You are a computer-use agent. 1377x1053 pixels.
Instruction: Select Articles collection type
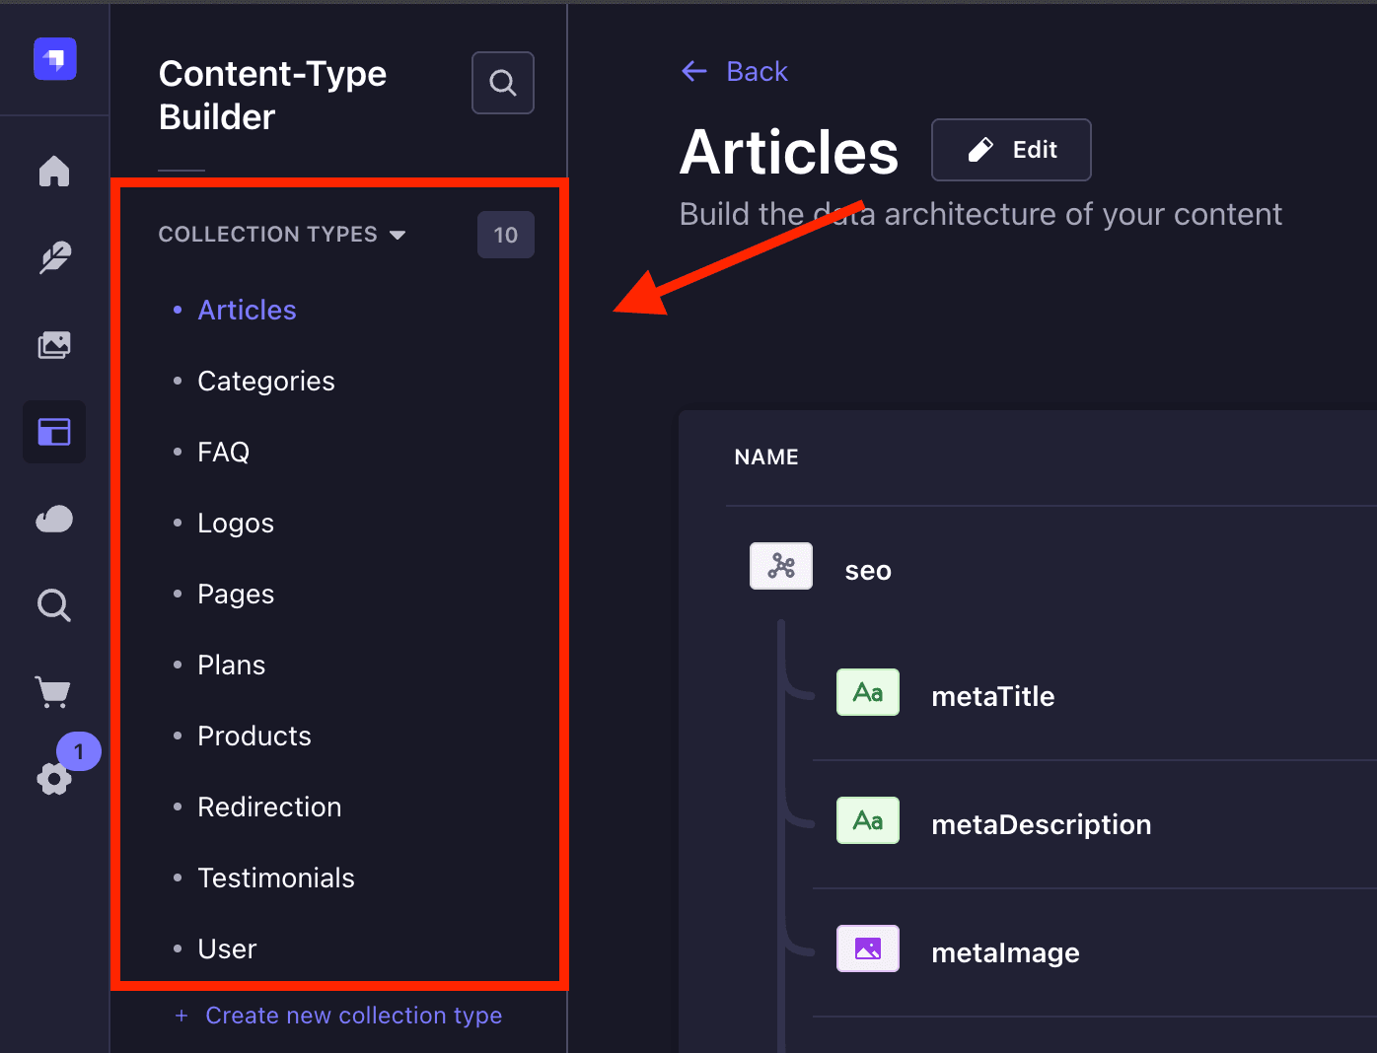[247, 310]
